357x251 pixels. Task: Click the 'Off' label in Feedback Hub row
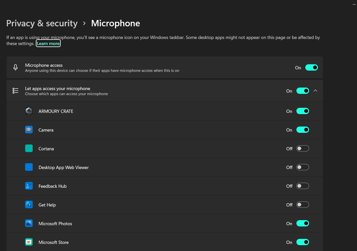pyautogui.click(x=289, y=186)
